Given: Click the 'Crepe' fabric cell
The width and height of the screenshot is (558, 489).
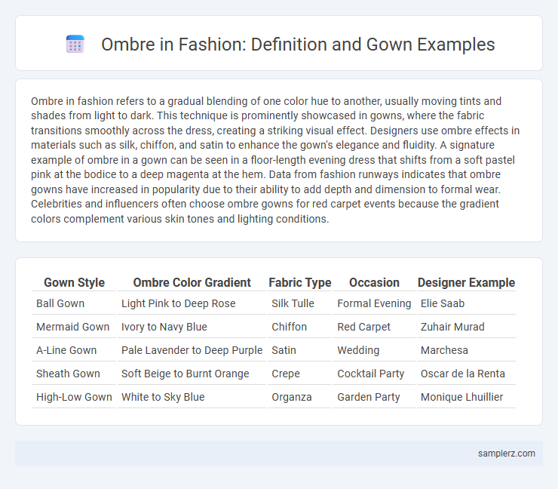Looking at the screenshot, I should (299, 374).
